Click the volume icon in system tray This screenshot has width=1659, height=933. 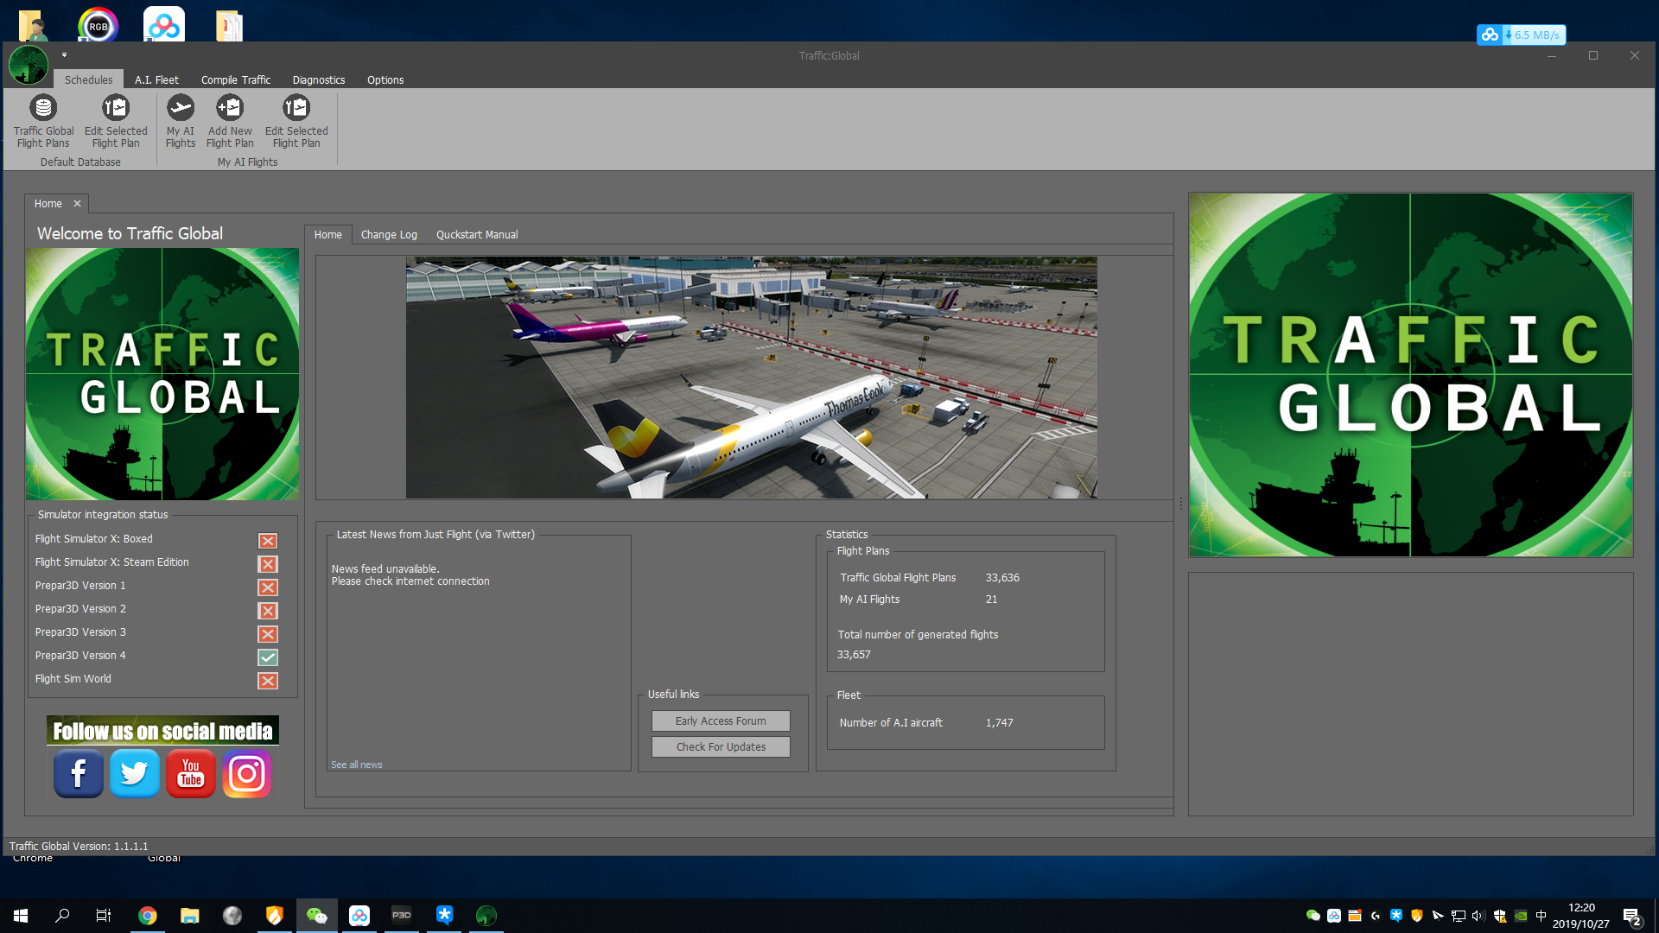(x=1478, y=916)
